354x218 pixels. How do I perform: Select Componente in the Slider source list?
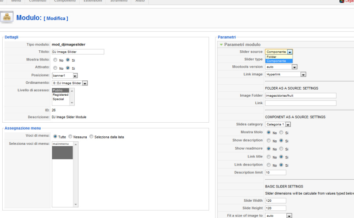tap(279, 61)
